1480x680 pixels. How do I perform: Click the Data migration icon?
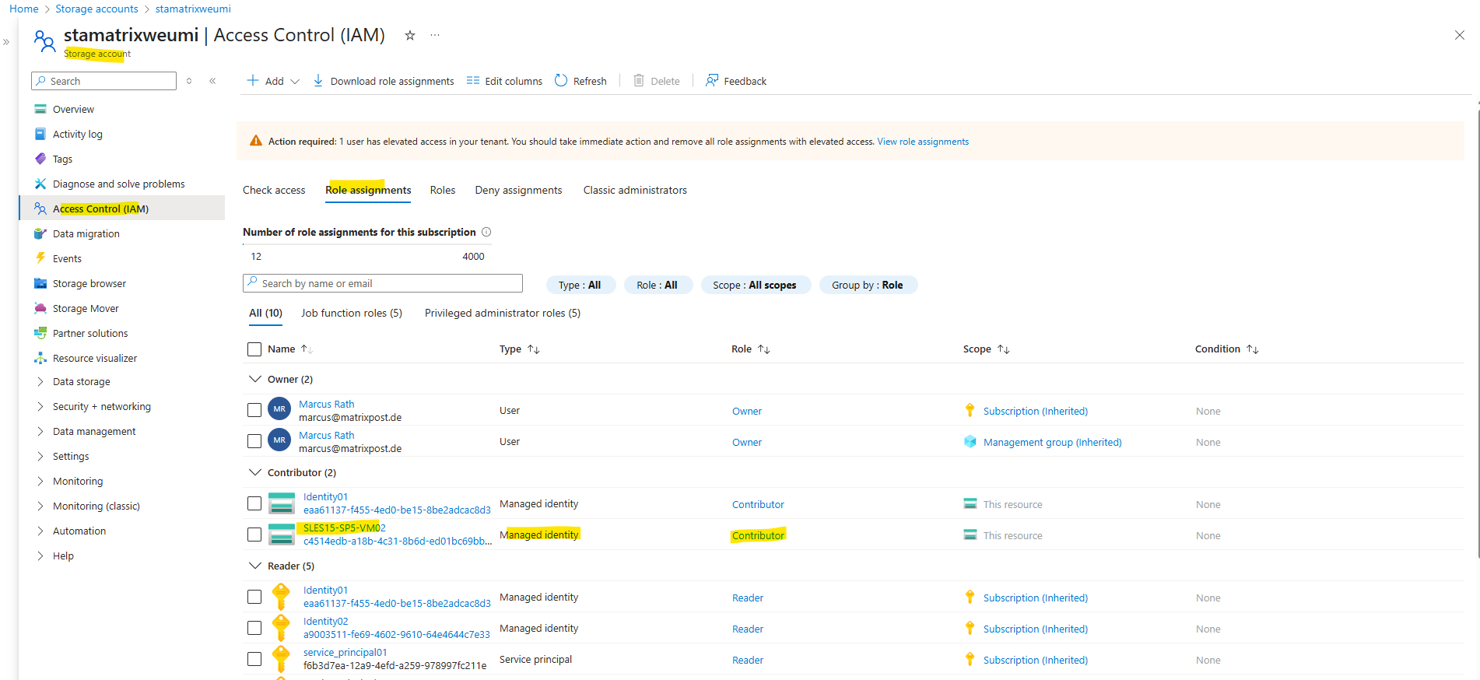40,233
